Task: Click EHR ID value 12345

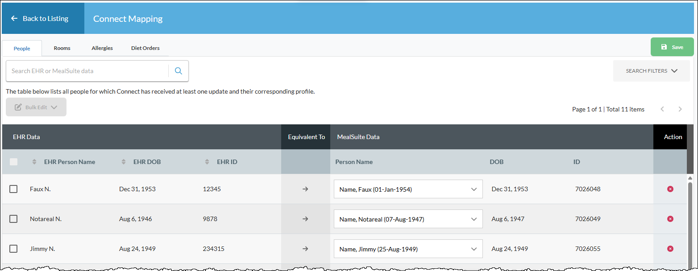Action: click(212, 189)
